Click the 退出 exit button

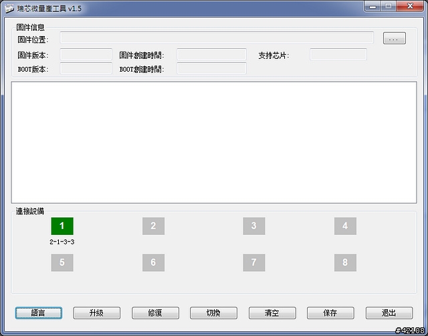(389, 313)
